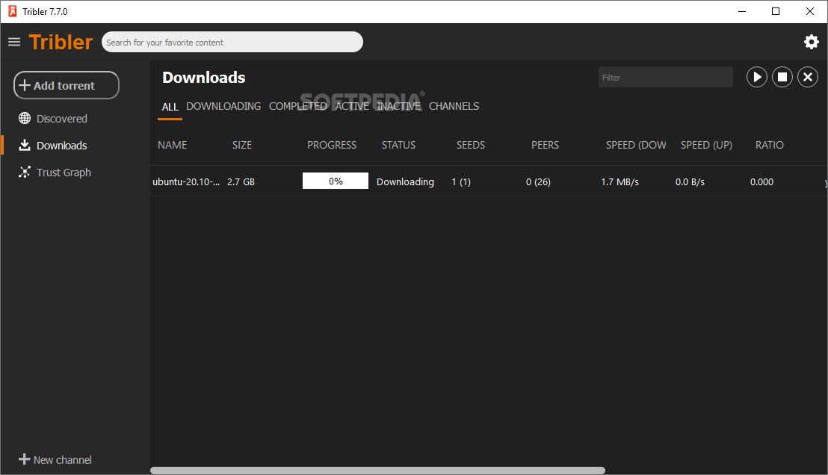Minimize the Tribler window
Screen dimensions: 828x475
(742, 12)
